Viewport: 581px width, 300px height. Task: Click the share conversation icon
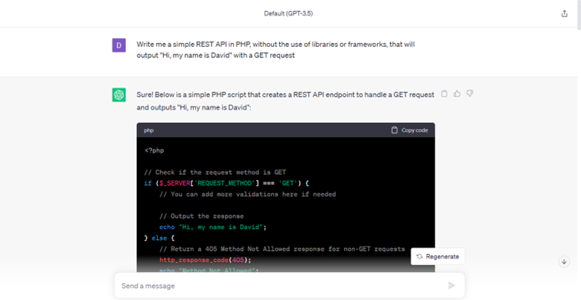[x=564, y=13]
